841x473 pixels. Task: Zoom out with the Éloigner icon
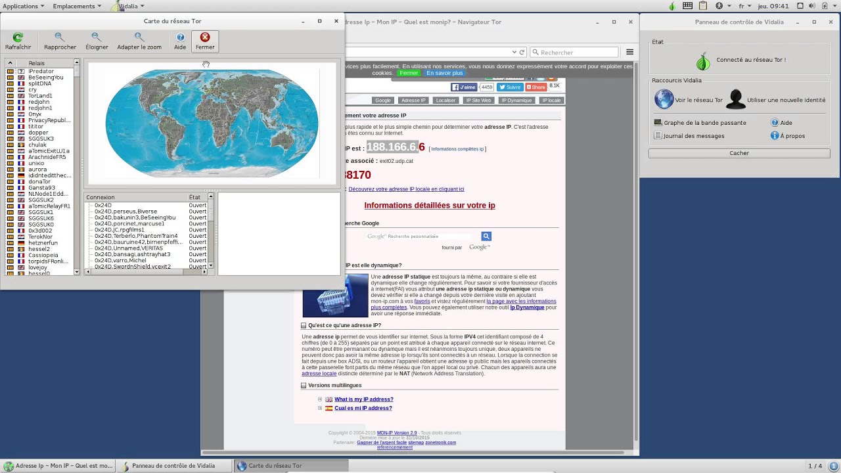97,41
